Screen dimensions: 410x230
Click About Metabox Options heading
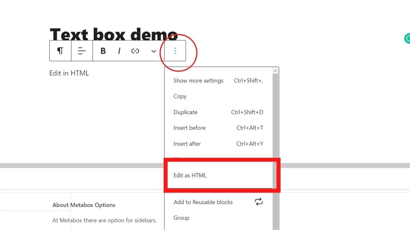click(x=84, y=205)
